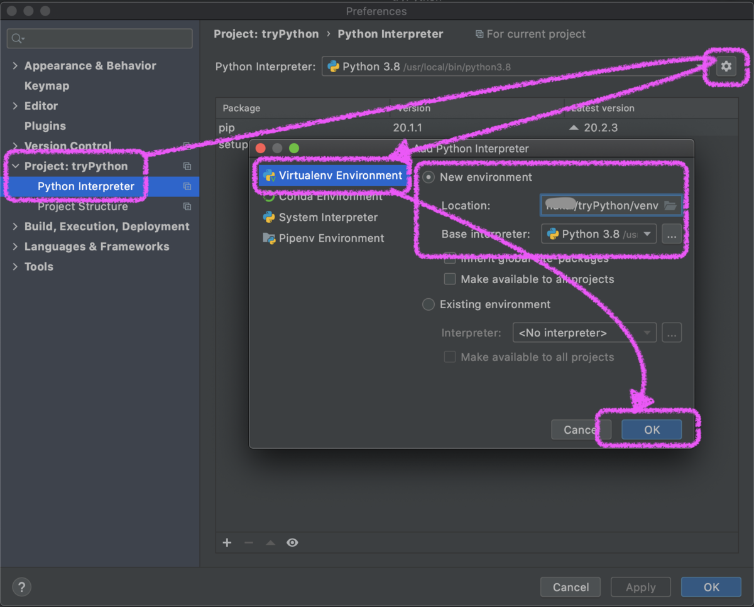The image size is (754, 607).
Task: Click the copy icon beside Project: tryPython
Action: pos(187,166)
